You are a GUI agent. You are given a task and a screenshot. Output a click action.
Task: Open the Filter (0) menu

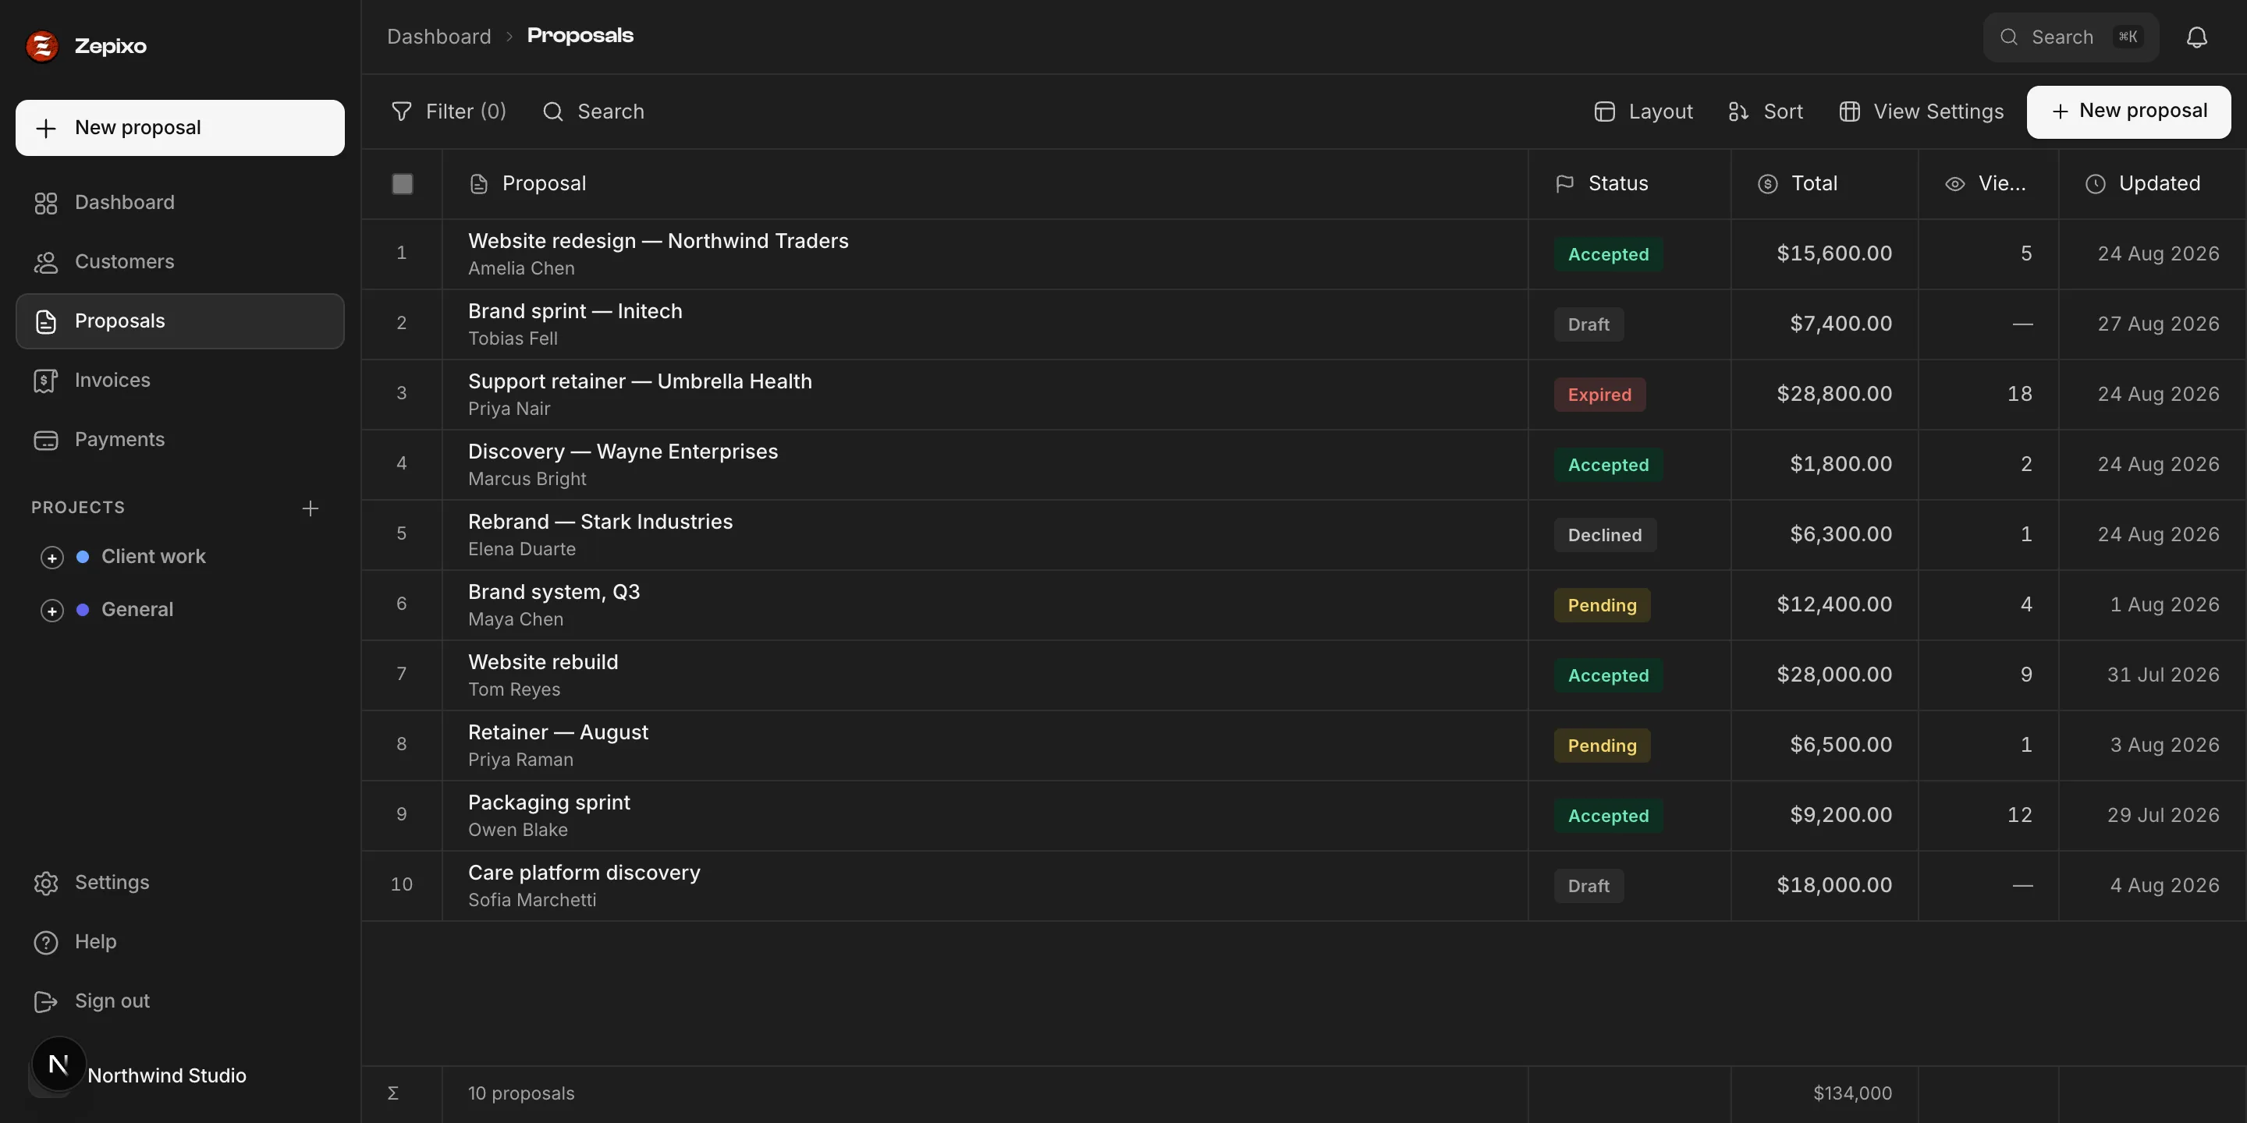[449, 112]
